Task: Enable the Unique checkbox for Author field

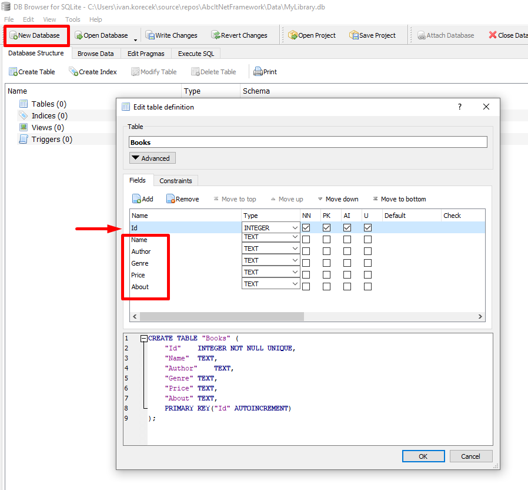Action: [x=367, y=251]
